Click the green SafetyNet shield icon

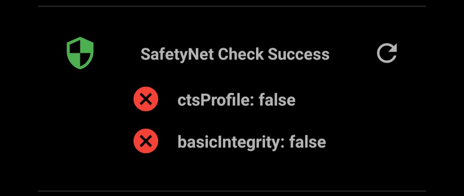[80, 53]
